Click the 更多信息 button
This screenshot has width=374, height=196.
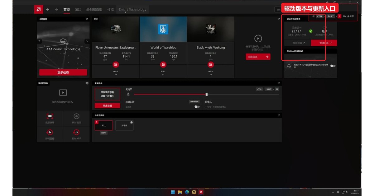pyautogui.click(x=63, y=72)
